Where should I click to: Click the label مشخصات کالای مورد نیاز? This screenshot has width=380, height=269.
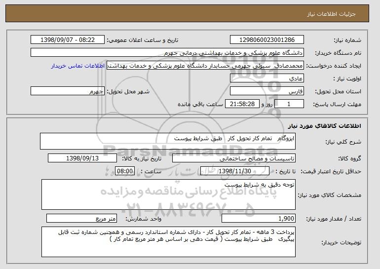(330, 195)
